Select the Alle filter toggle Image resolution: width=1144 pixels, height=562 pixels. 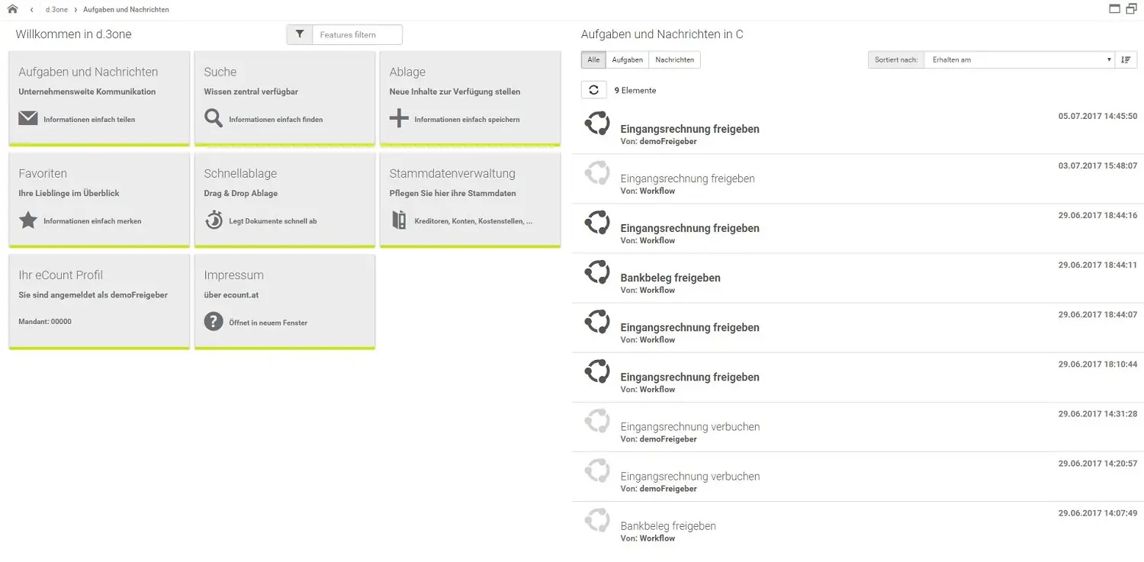pyautogui.click(x=593, y=59)
